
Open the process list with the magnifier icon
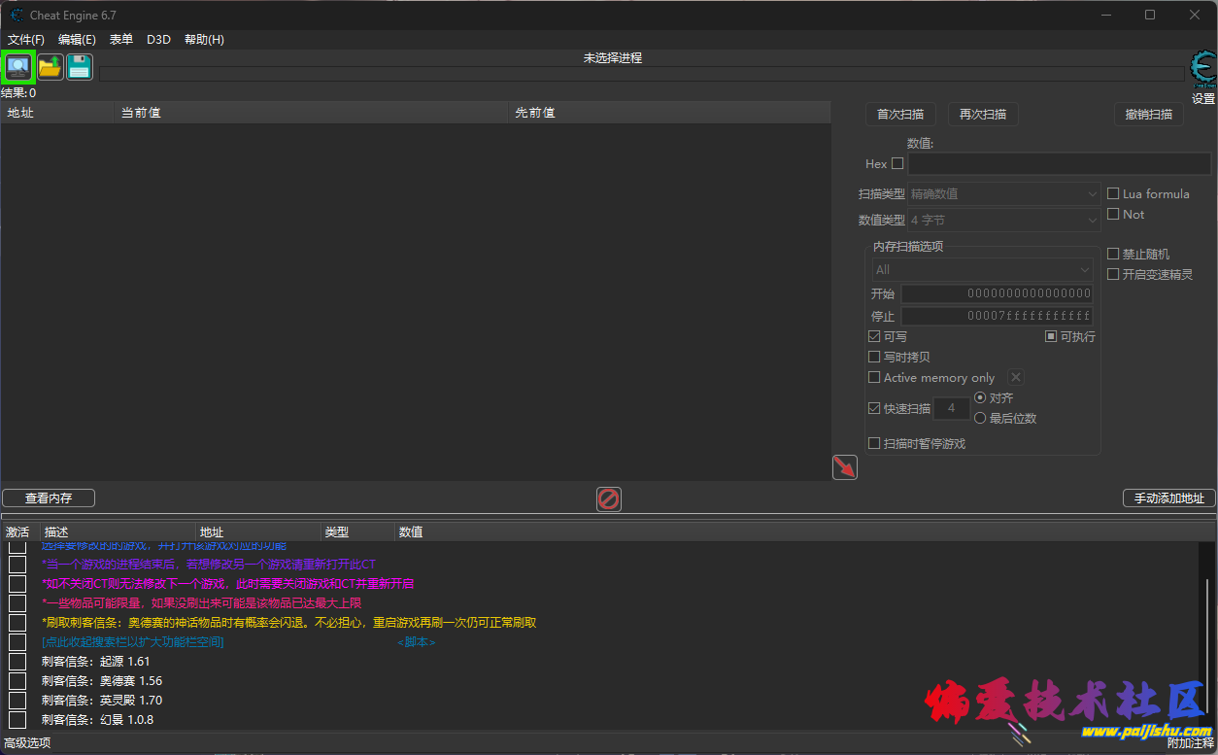coord(18,66)
